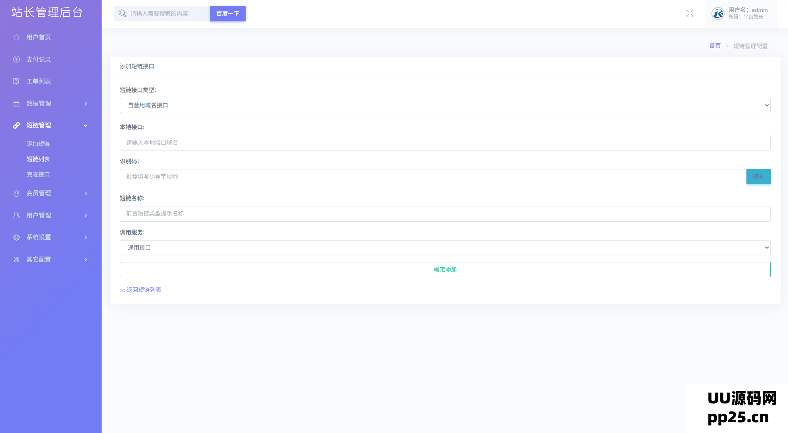Click the magnifier search icon
Viewport: 788px width, 433px height.
coord(122,14)
